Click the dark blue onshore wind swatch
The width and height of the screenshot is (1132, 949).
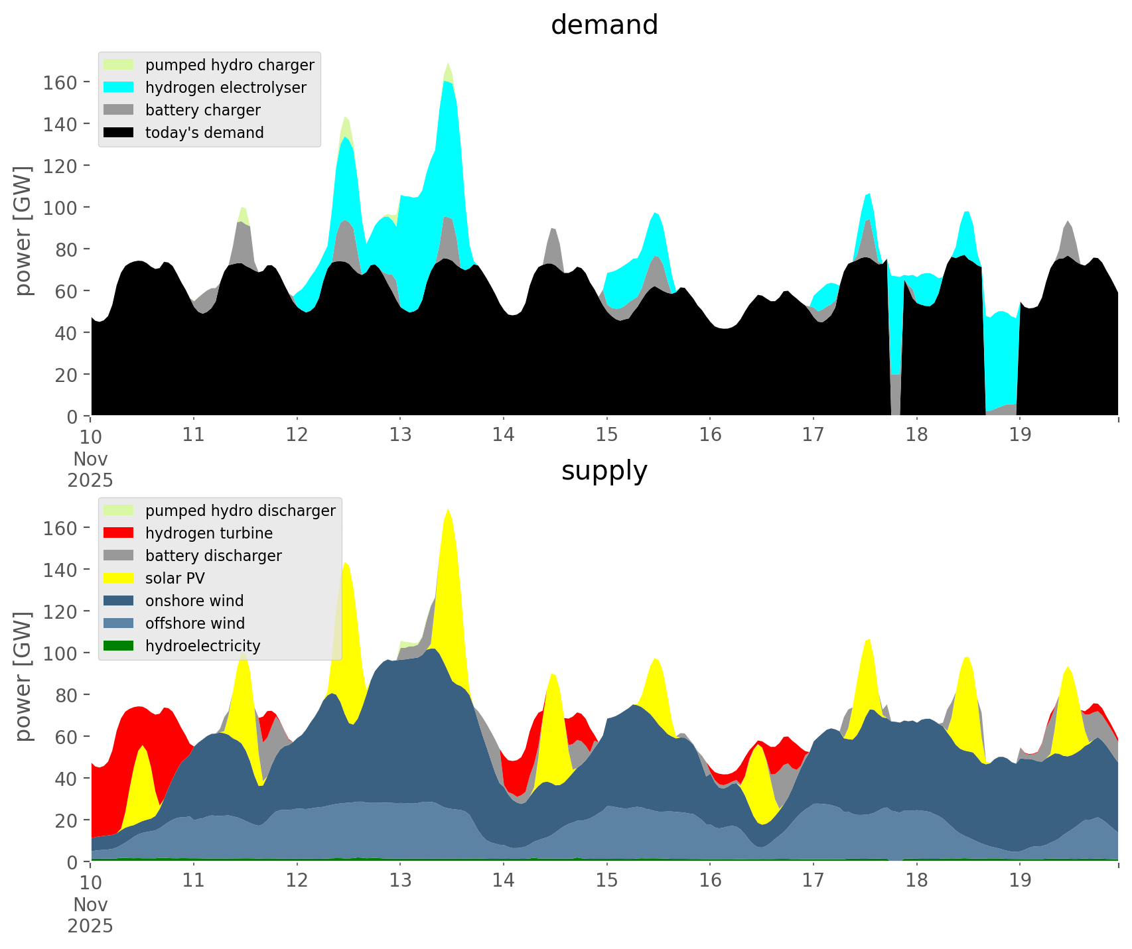(x=119, y=601)
